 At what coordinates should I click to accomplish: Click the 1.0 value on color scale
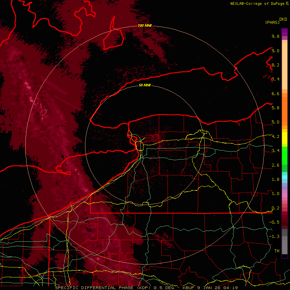pos(275,194)
